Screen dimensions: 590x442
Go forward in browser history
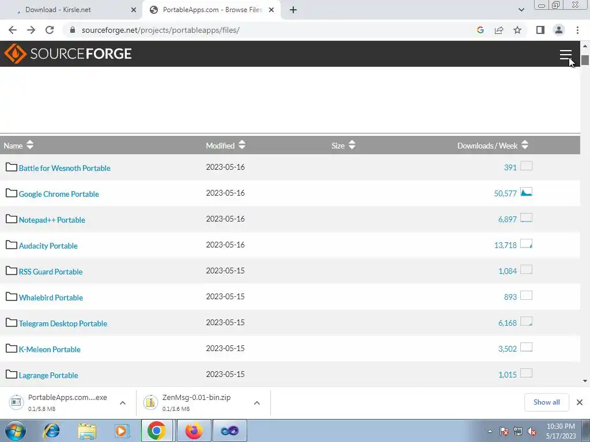(31, 30)
